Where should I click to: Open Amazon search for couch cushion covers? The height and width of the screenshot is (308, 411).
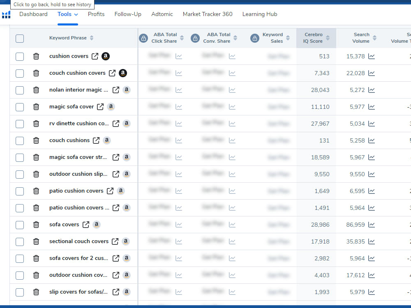click(122, 73)
